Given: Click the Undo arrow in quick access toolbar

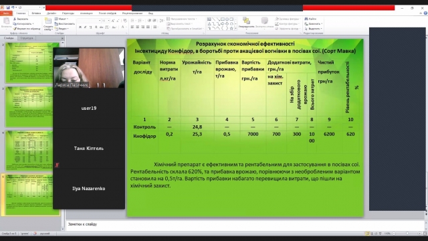Looking at the screenshot, I should pos(13,7).
